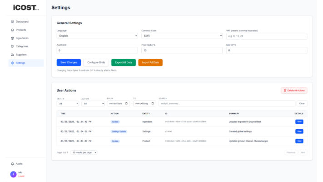Image resolution: width=323 pixels, height=182 pixels.
Task: View details of global settings row
Action: 299,131
